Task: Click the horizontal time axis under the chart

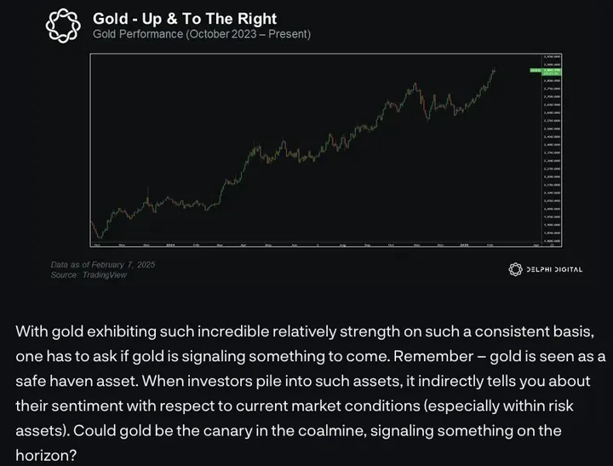Action: pyautogui.click(x=315, y=244)
